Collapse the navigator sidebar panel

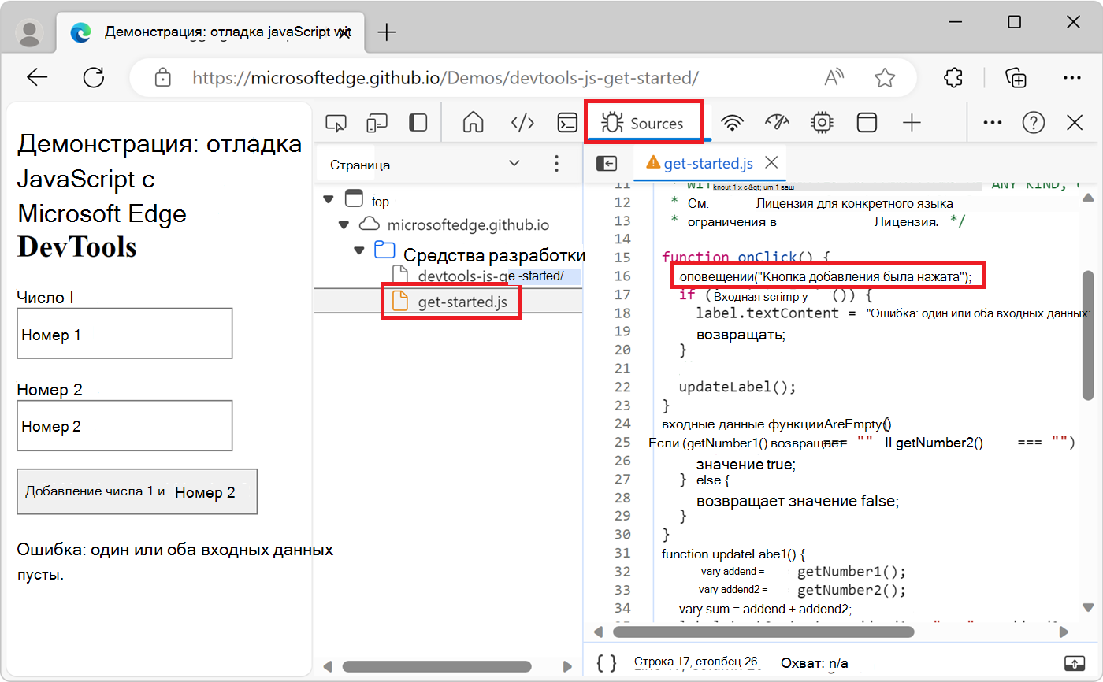(x=607, y=163)
